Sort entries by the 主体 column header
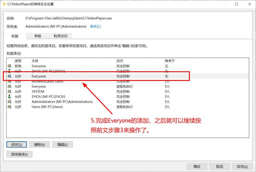The image size is (256, 172). click(35, 61)
